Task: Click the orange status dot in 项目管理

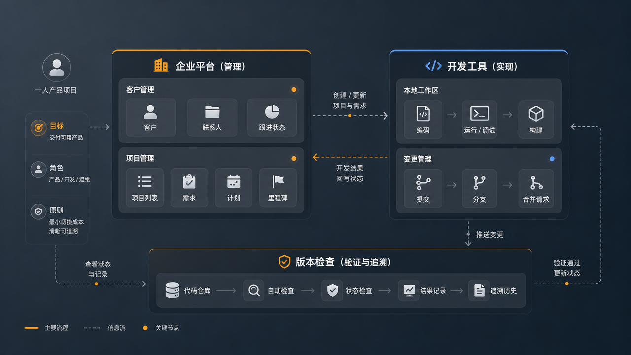Action: [294, 159]
